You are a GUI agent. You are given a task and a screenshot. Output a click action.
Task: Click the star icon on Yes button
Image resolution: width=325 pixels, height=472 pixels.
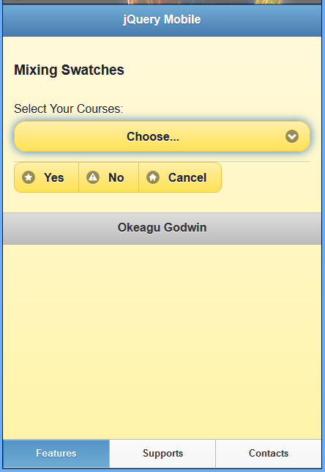tap(29, 177)
